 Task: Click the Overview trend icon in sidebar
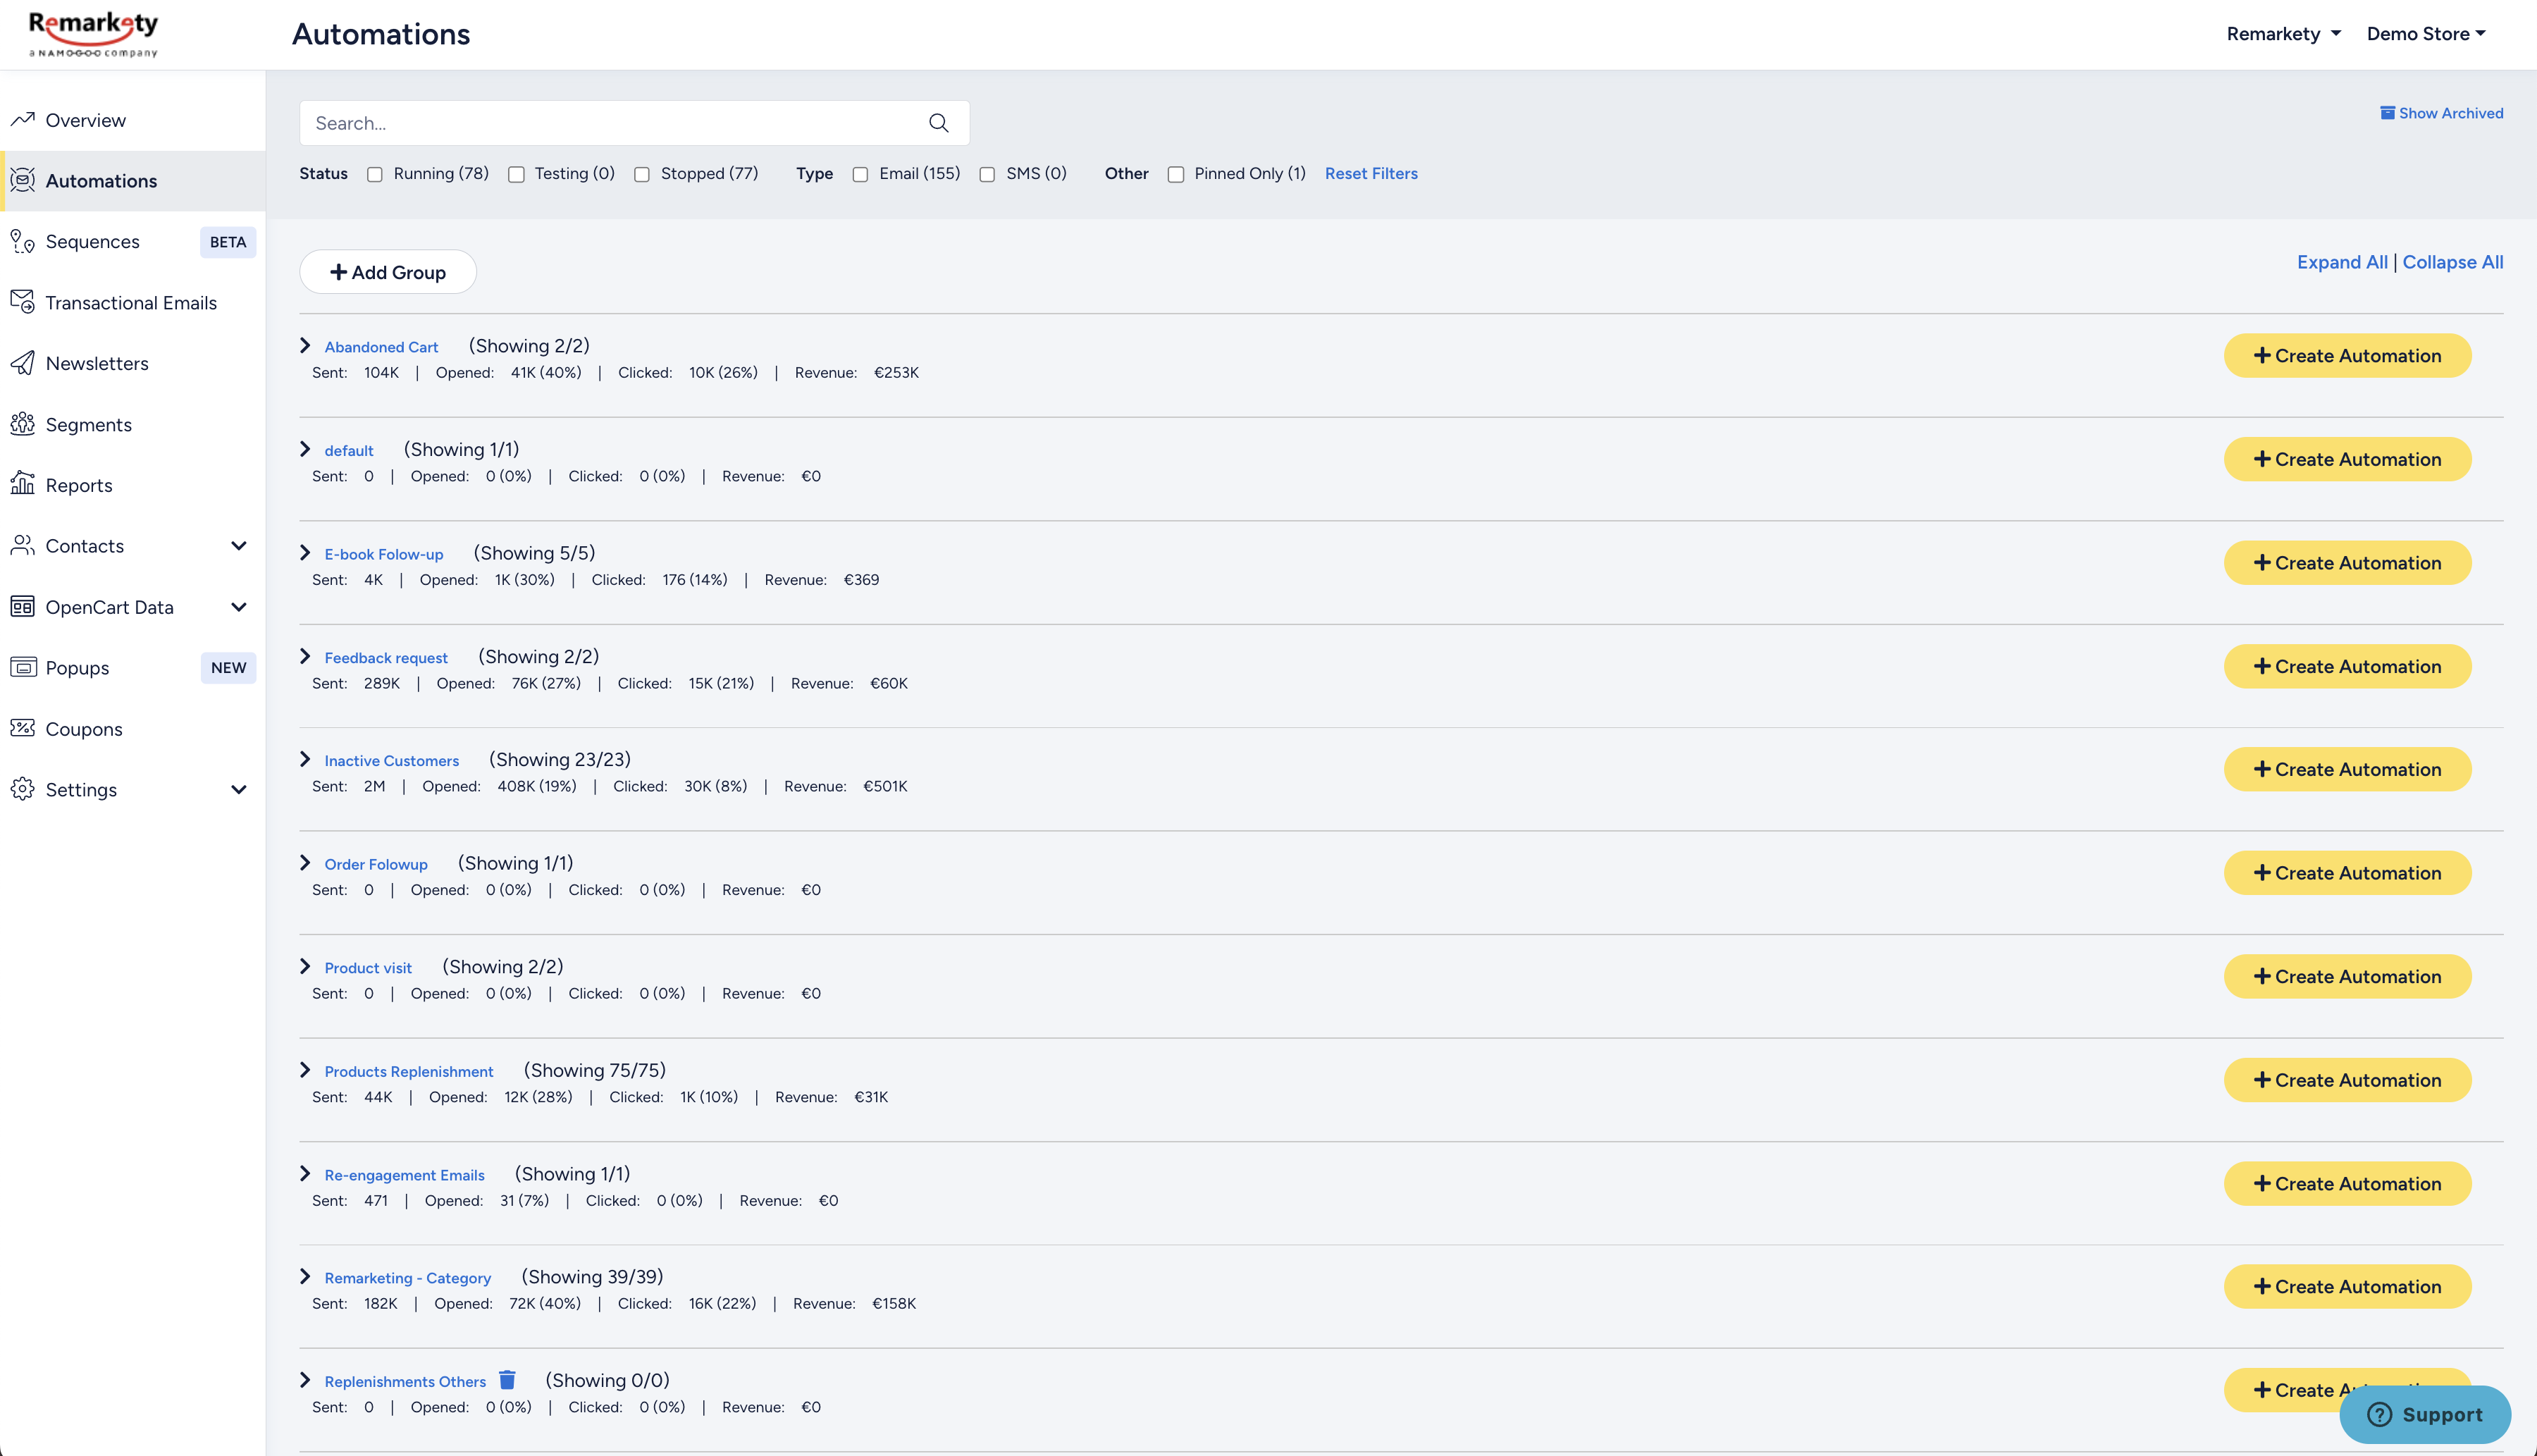pyautogui.click(x=22, y=120)
